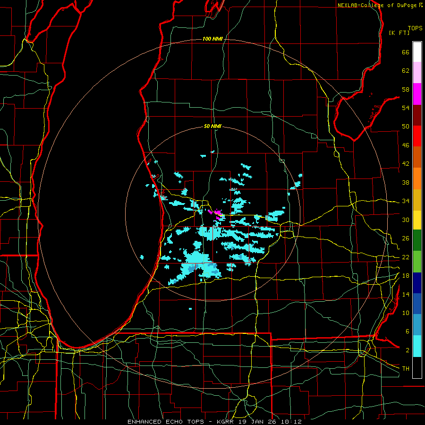425x425 pixels.
Task: Click legend value "38"
Action: [x=406, y=182]
